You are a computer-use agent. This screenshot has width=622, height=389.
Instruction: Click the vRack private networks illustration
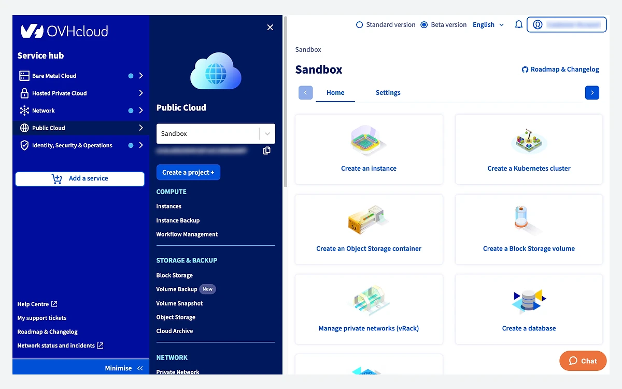pos(369,301)
